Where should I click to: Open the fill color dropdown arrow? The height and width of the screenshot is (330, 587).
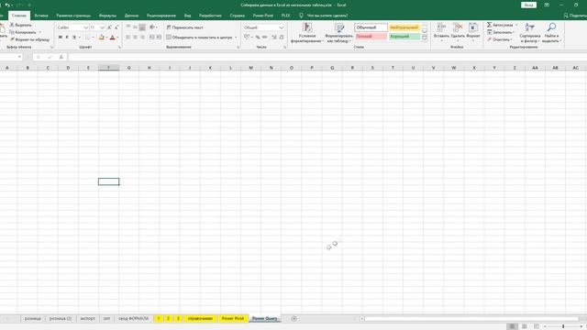(106, 38)
